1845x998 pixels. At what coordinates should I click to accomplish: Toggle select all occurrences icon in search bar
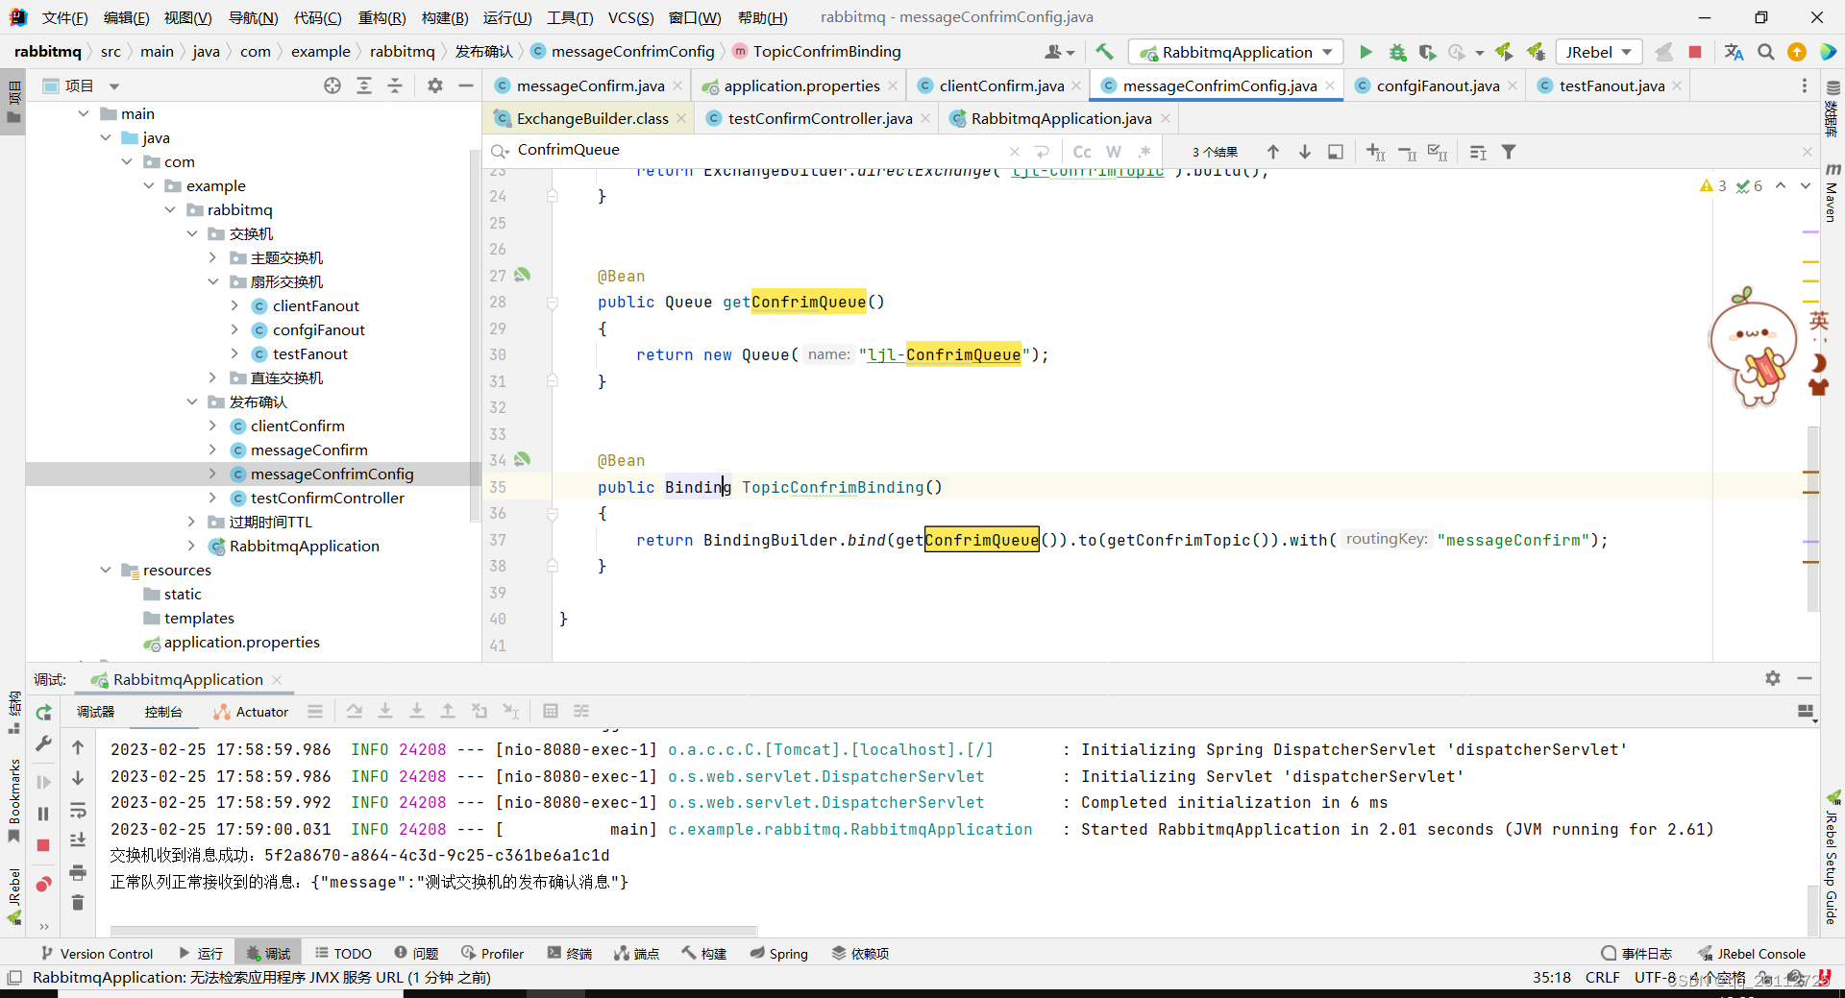click(x=1438, y=152)
